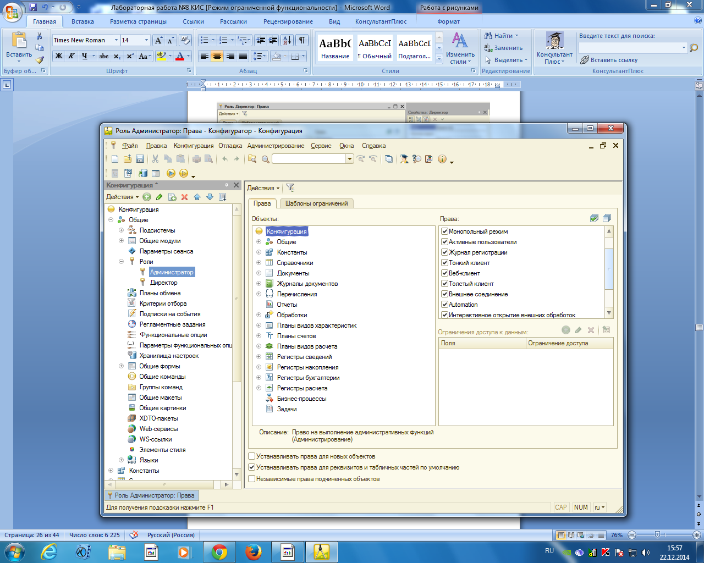Toggle Внешнее соединение checkbox
Image resolution: width=704 pixels, height=563 pixels.
[x=444, y=294]
